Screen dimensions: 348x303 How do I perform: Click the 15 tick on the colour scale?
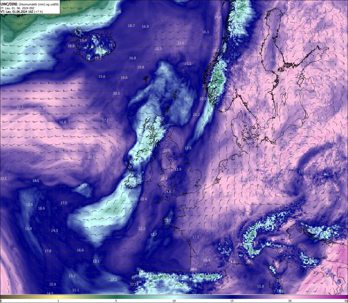pos(232,301)
